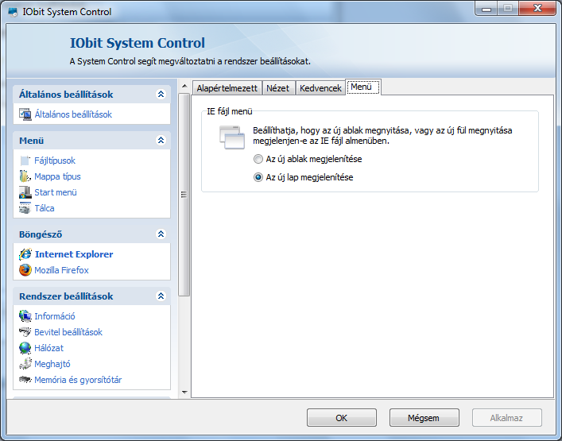
Task: Click the sidebar scrollbar up arrow
Action: pos(184,86)
